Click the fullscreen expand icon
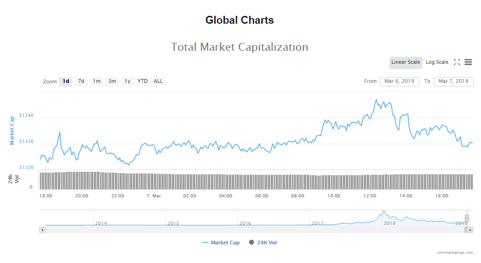The height and width of the screenshot is (263, 481). point(457,62)
